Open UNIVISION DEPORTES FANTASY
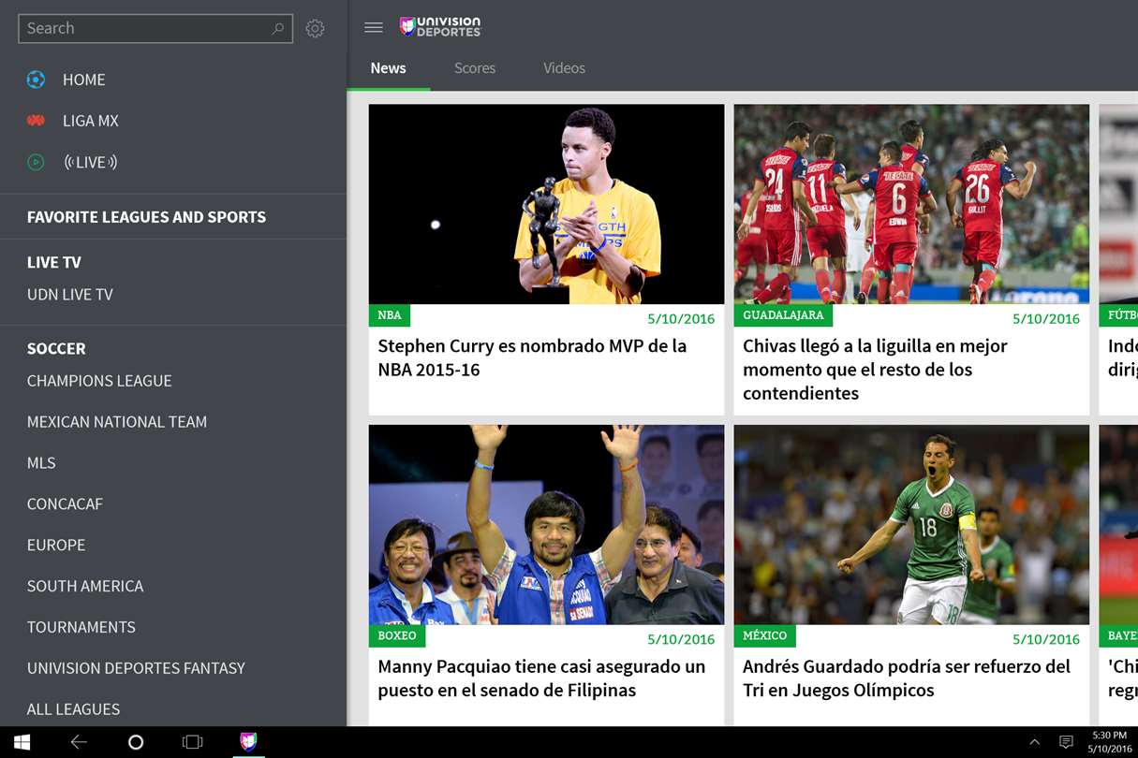Screen dimensions: 1138x758 (136, 668)
